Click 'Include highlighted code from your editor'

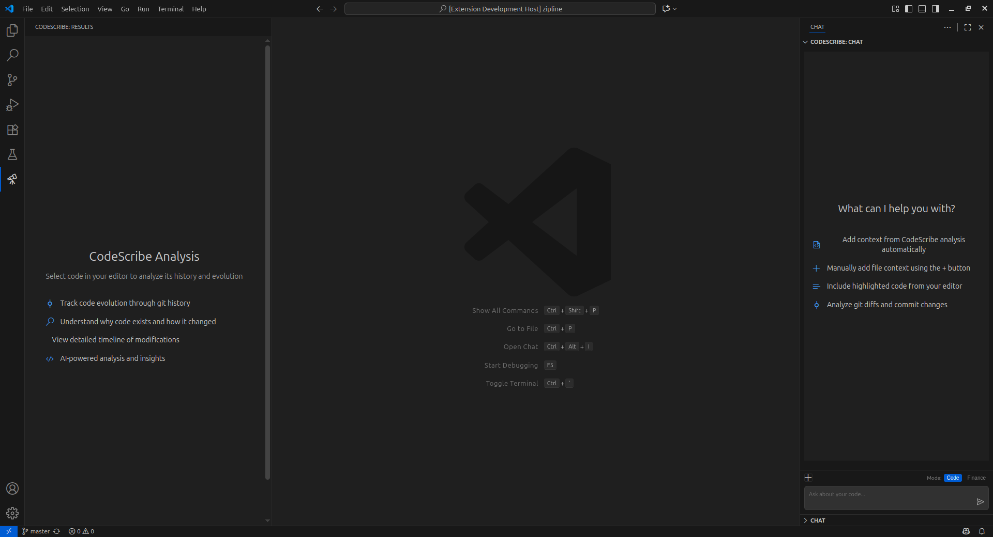(x=894, y=286)
